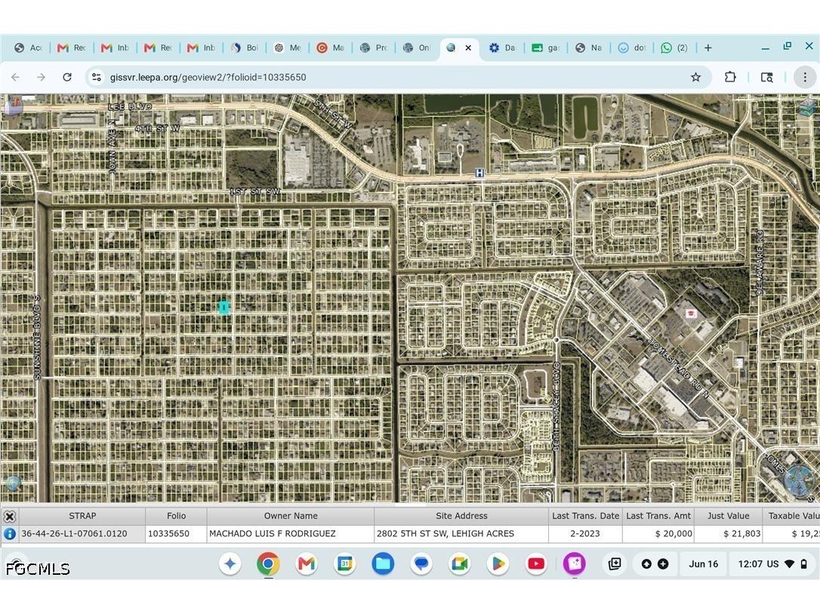Image resolution: width=820 pixels, height=614 pixels.
Task: Open the Jun 16 calendar date panel
Action: (704, 563)
